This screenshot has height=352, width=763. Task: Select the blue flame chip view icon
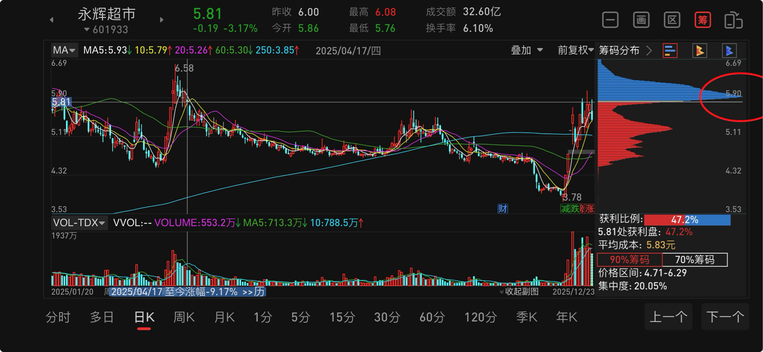(x=729, y=50)
